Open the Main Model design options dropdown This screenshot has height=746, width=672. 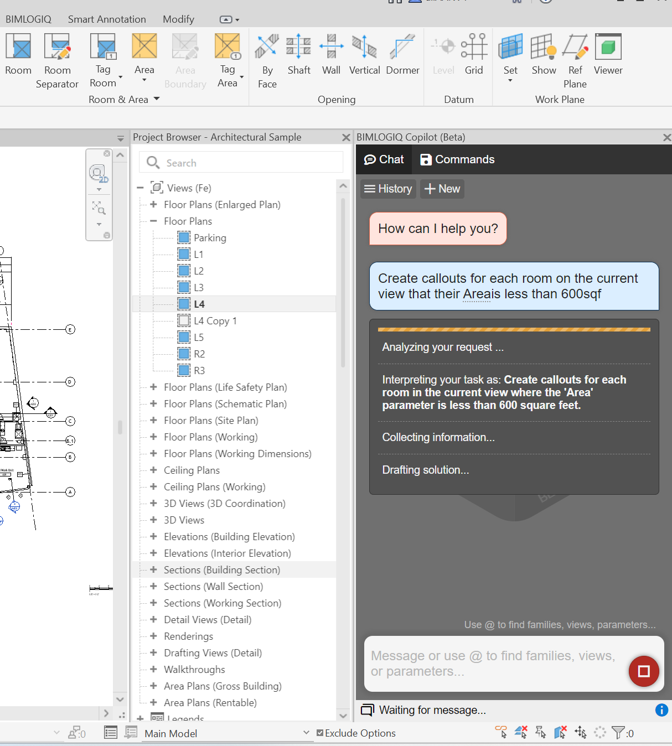[306, 733]
